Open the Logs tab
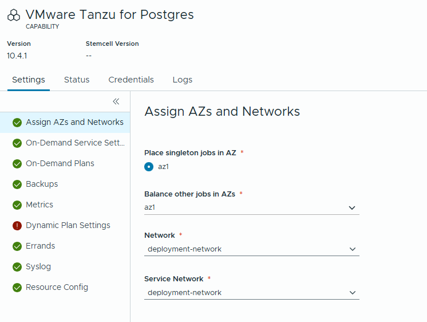The width and height of the screenshot is (427, 322). 183,80
